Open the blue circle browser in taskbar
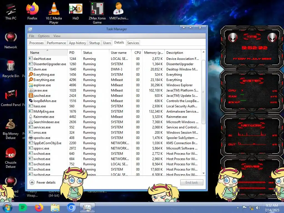This screenshot has height=213, width=284. point(71,207)
